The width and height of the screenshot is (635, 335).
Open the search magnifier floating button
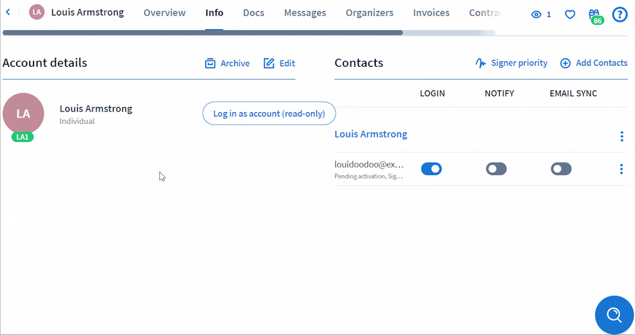tap(615, 315)
